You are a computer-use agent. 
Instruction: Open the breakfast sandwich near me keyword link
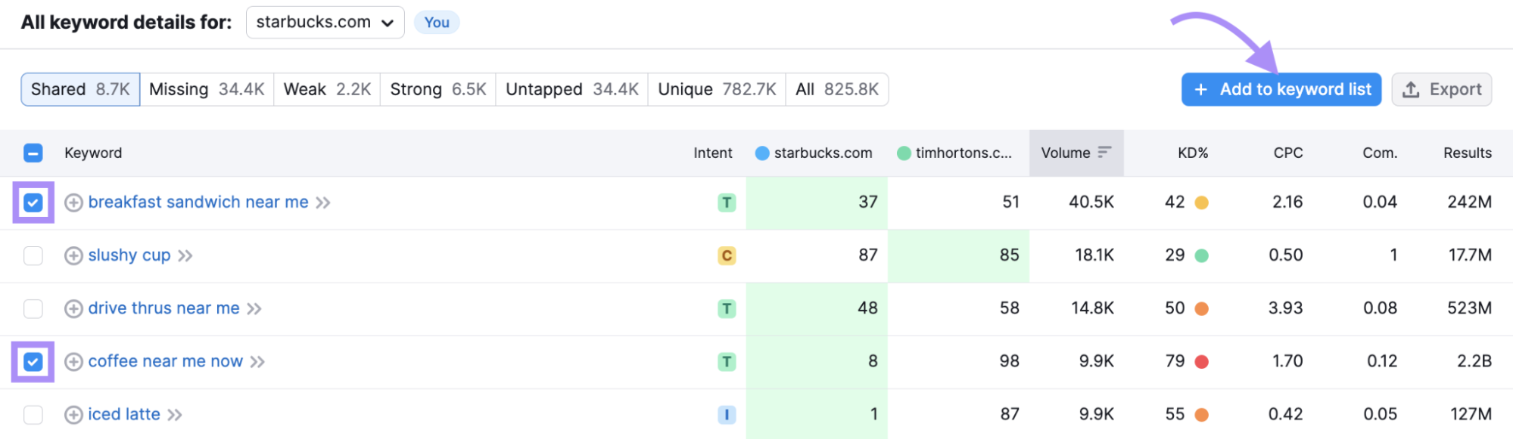[x=198, y=202]
